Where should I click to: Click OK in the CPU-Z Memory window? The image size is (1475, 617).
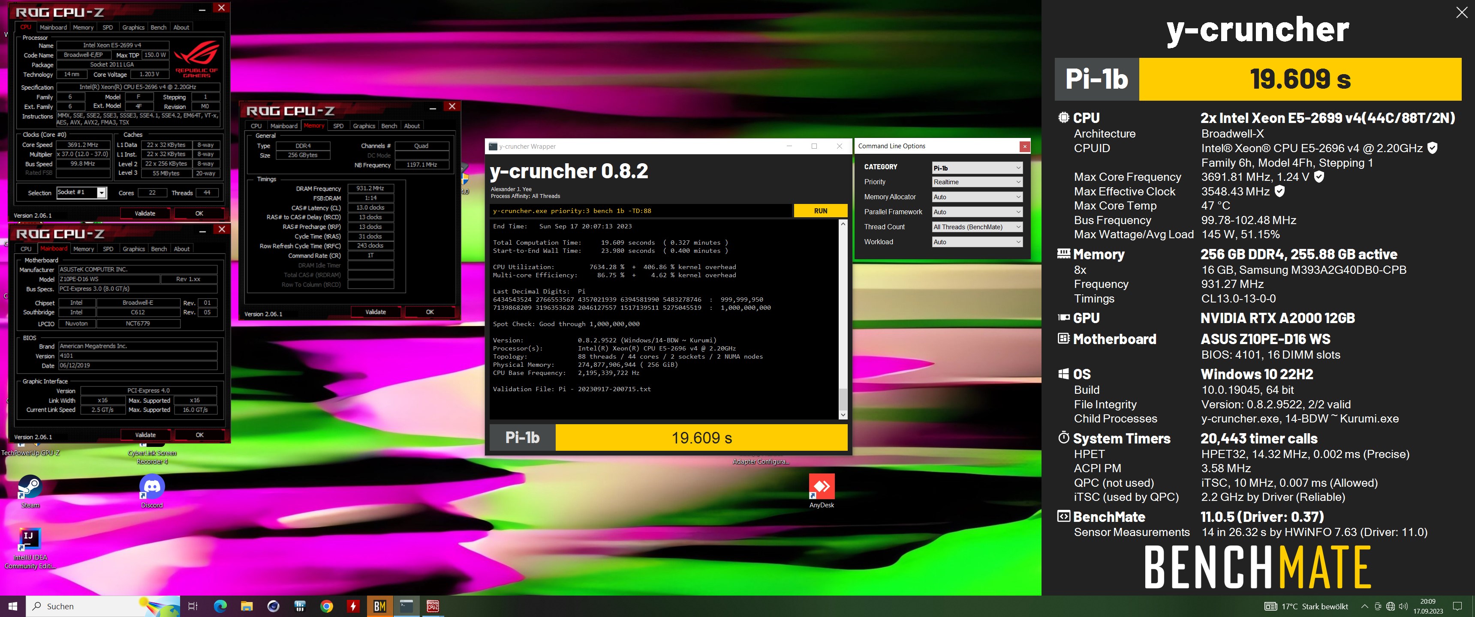pos(430,312)
